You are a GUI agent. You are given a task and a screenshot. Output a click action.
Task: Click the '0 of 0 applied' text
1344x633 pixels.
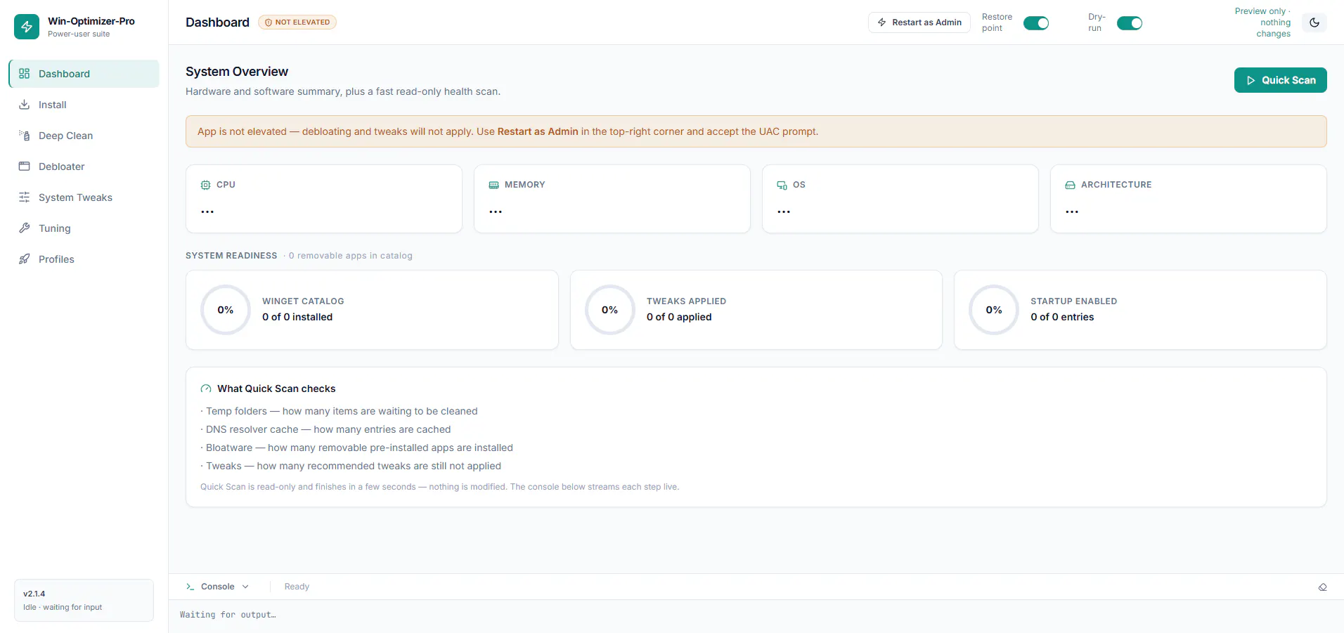tap(679, 317)
